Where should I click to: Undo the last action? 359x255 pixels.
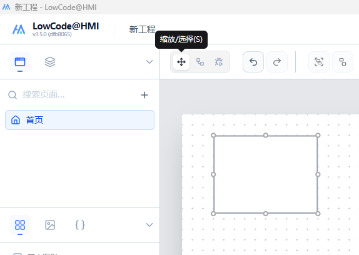253,62
